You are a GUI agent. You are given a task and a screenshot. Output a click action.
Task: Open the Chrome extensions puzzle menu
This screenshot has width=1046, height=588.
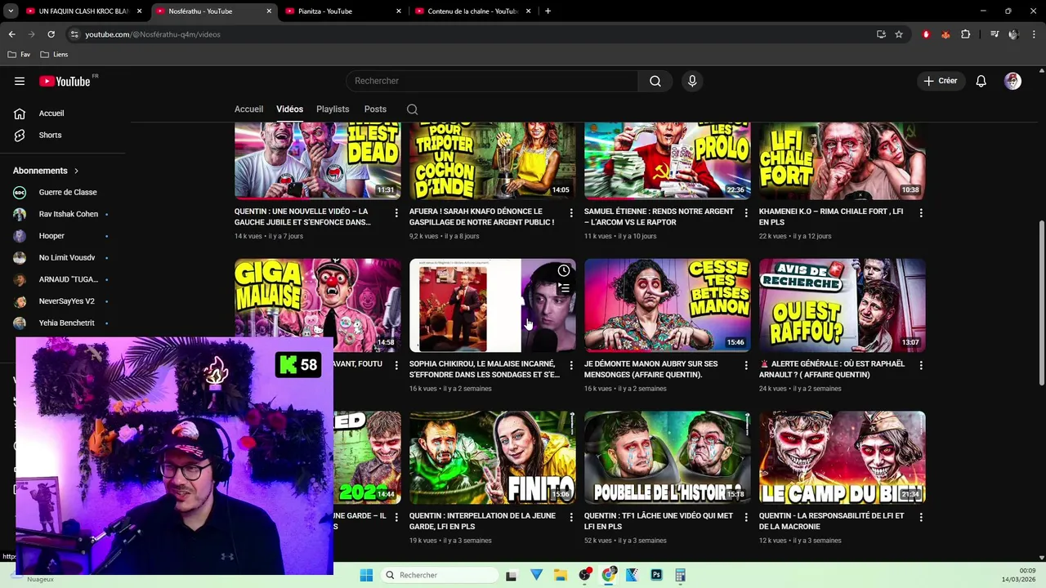[966, 34]
